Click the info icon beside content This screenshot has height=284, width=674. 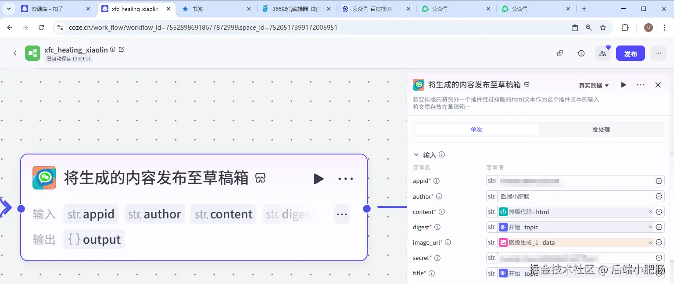tap(442, 212)
